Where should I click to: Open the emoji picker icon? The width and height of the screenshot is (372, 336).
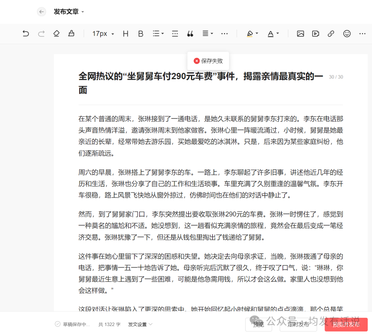[x=347, y=34]
